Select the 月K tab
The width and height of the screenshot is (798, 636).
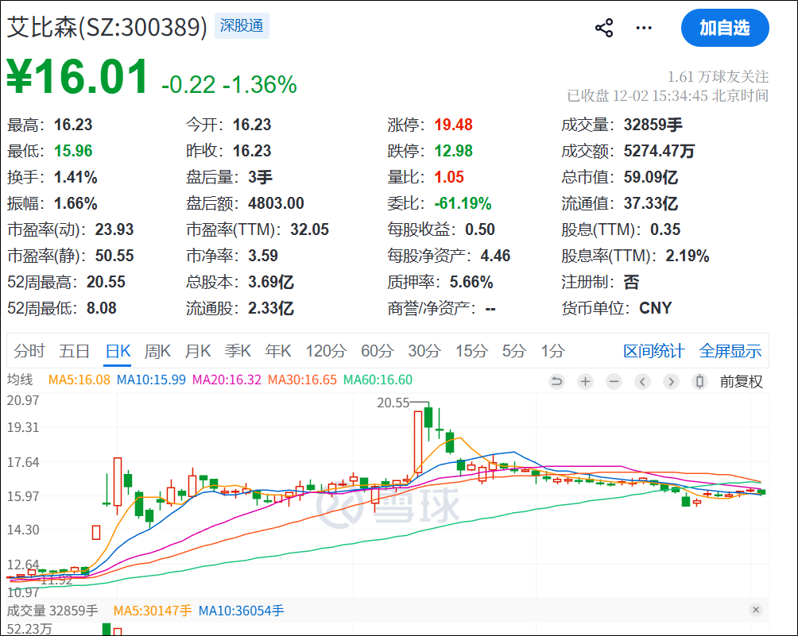tap(197, 351)
